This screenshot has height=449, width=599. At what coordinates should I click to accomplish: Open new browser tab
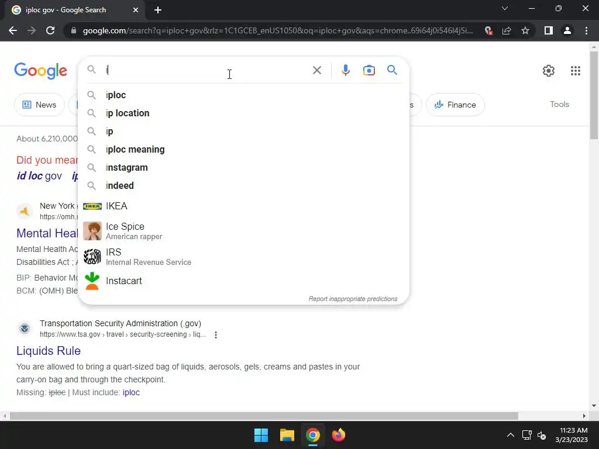(x=158, y=10)
